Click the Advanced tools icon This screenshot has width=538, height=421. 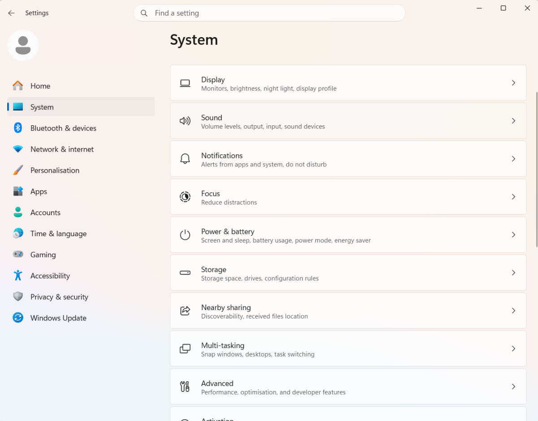pos(185,387)
